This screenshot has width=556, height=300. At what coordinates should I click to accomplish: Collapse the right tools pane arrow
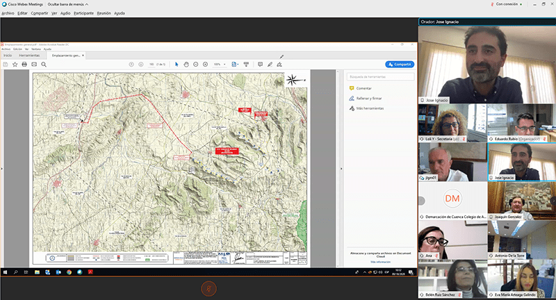click(x=341, y=168)
